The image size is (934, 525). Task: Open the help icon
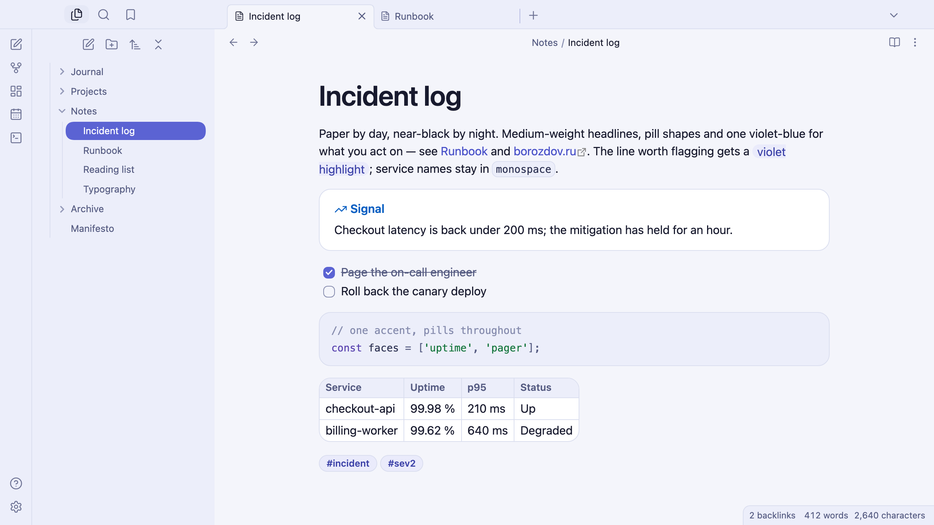16,483
